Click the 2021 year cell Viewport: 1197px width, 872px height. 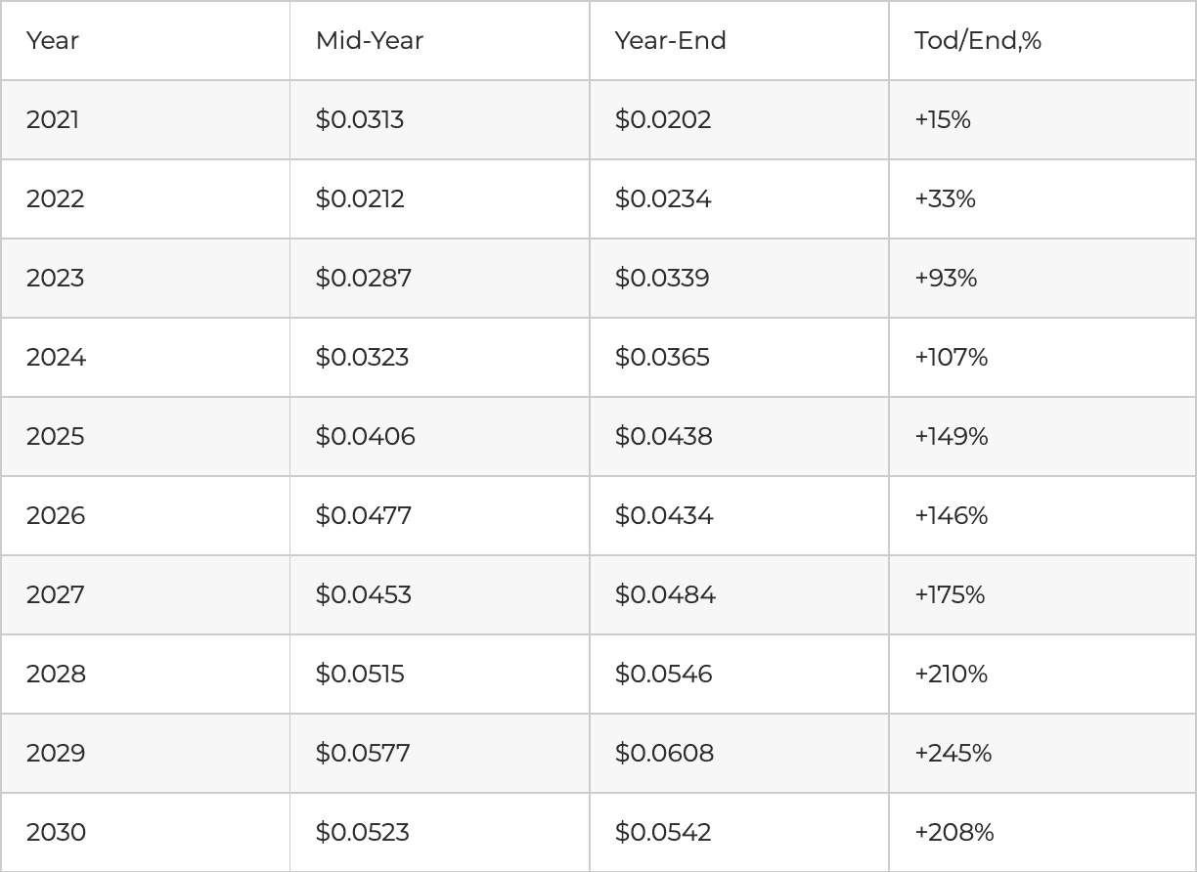(x=53, y=120)
